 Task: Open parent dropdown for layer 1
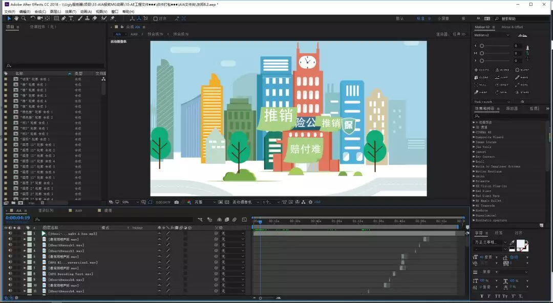233,233
